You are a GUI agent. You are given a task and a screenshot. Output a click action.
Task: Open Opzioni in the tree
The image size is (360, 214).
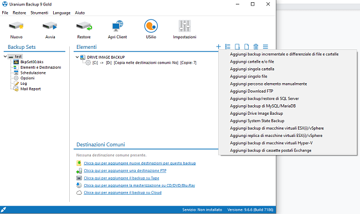pyautogui.click(x=27, y=78)
